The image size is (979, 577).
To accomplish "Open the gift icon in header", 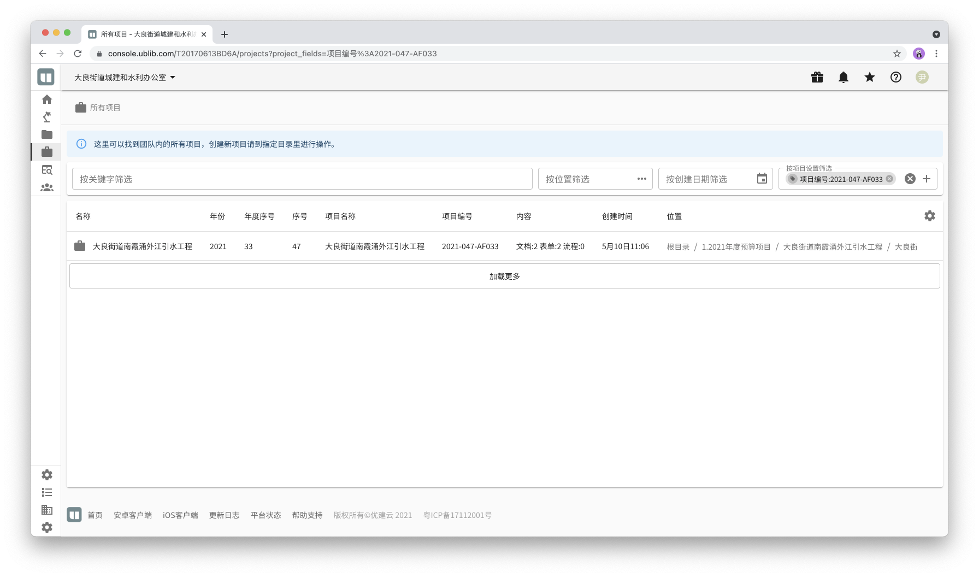I will (817, 78).
